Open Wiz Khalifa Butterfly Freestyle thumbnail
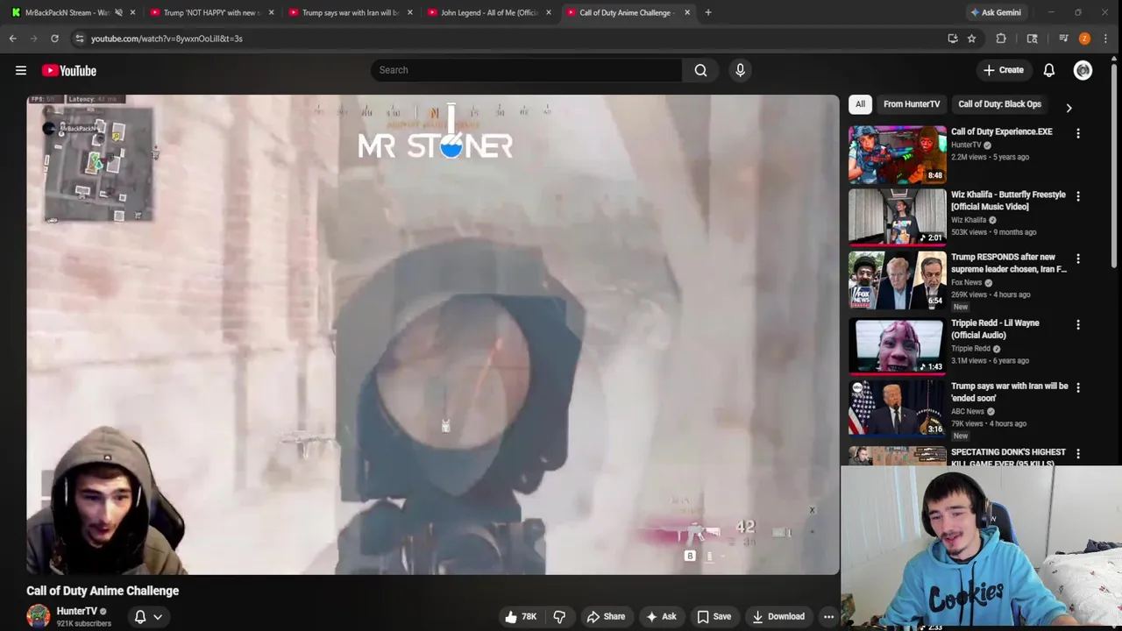Image resolution: width=1122 pixels, height=631 pixels. click(898, 216)
